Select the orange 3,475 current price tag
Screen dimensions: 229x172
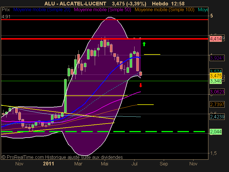(216, 76)
